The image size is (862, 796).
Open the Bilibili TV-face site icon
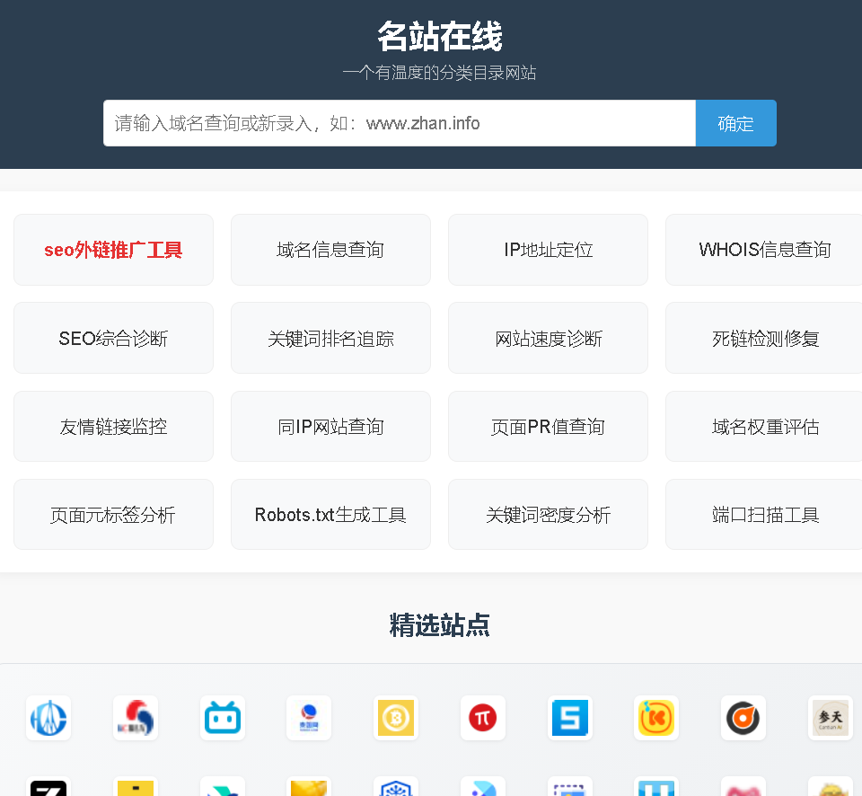coord(223,718)
